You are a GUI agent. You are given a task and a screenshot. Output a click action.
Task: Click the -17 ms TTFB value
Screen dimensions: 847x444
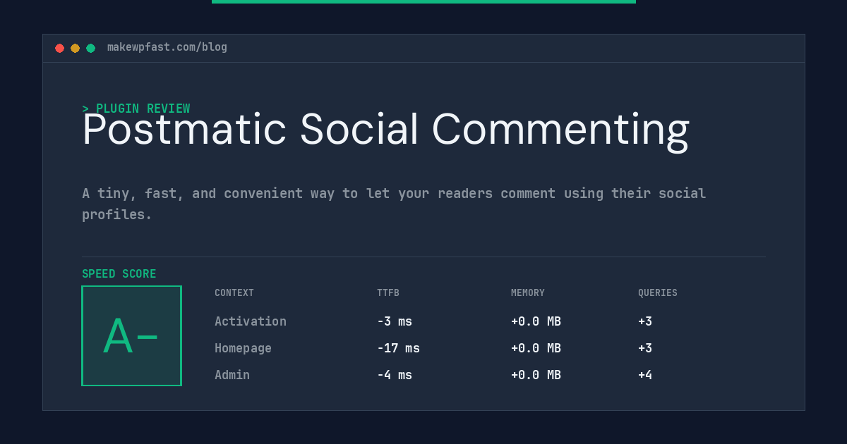point(398,348)
